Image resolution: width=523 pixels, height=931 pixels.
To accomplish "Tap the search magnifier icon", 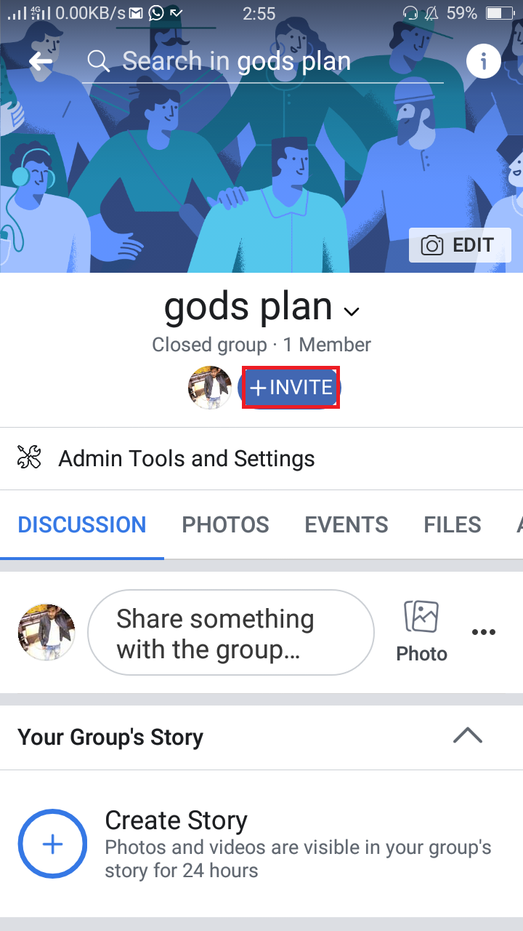I will click(98, 61).
